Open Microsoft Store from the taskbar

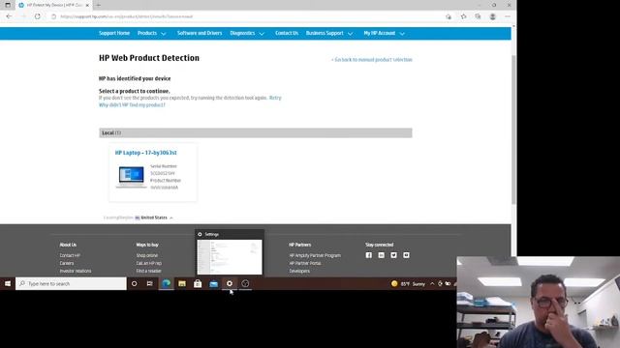(198, 283)
